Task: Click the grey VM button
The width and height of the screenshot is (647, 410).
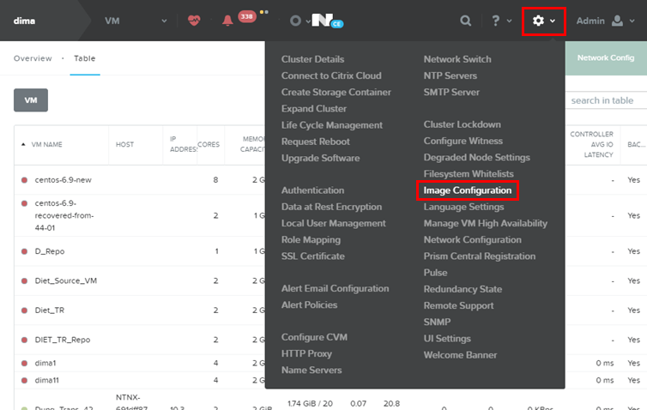Action: pos(31,100)
